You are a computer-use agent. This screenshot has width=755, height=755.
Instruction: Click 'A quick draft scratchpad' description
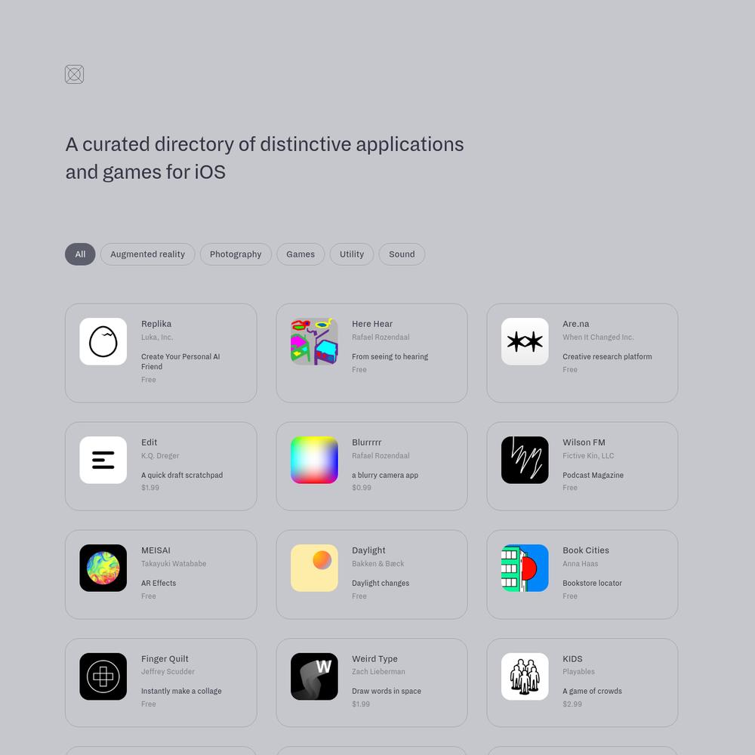(x=182, y=475)
